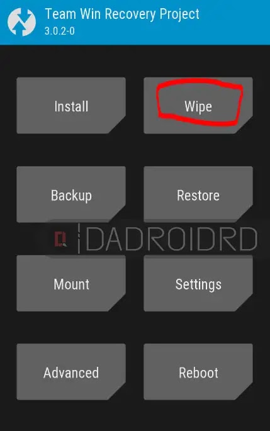
Task: Tap the Wipe button circled in red
Action: click(198, 106)
